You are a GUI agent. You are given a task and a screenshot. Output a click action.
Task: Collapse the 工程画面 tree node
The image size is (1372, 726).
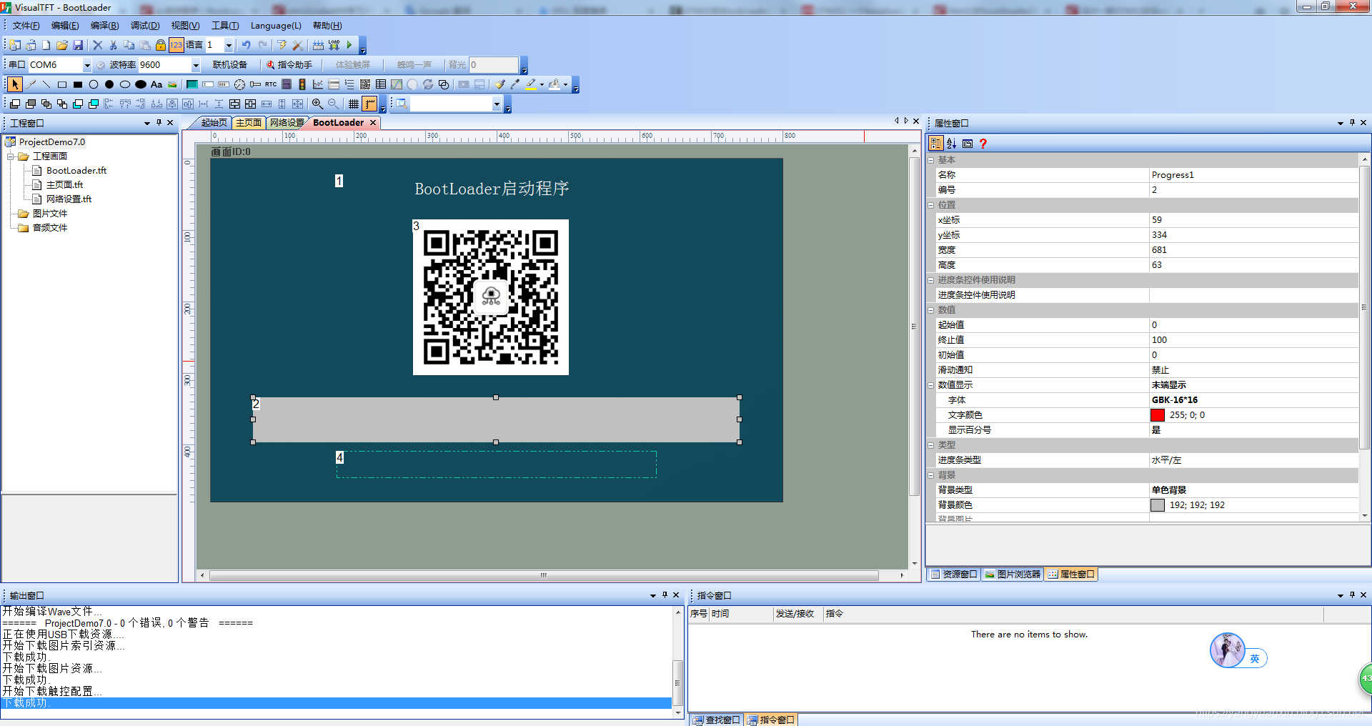[x=10, y=156]
